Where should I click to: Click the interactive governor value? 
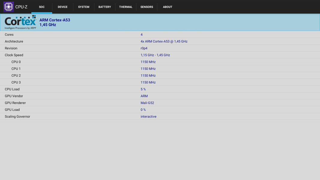(149, 117)
